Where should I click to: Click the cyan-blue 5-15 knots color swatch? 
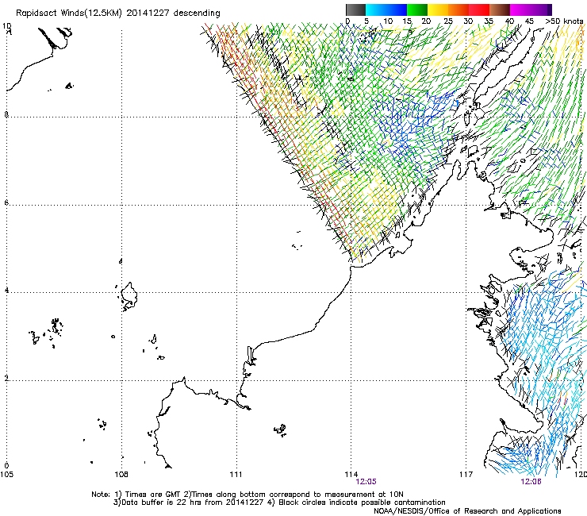(386, 10)
